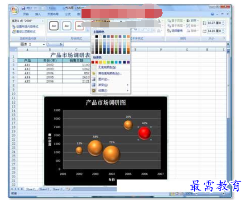This screenshot has height=200, width=245.
Task: Expand the 渐变 gradient submenu
Action: pos(110,85)
